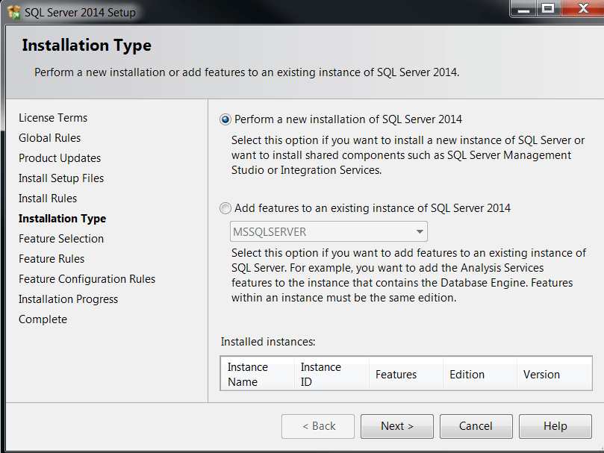Select Feature Rules step

[52, 259]
